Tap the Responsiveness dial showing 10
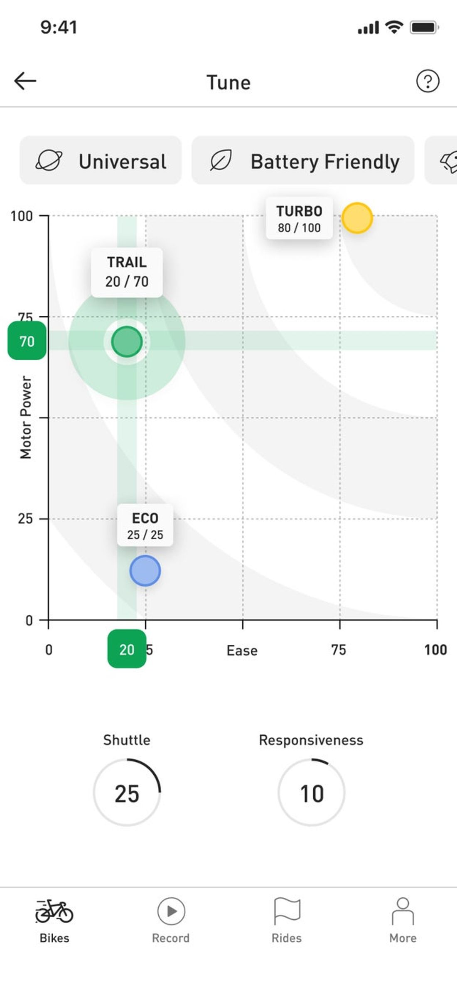The width and height of the screenshot is (457, 987). [312, 792]
